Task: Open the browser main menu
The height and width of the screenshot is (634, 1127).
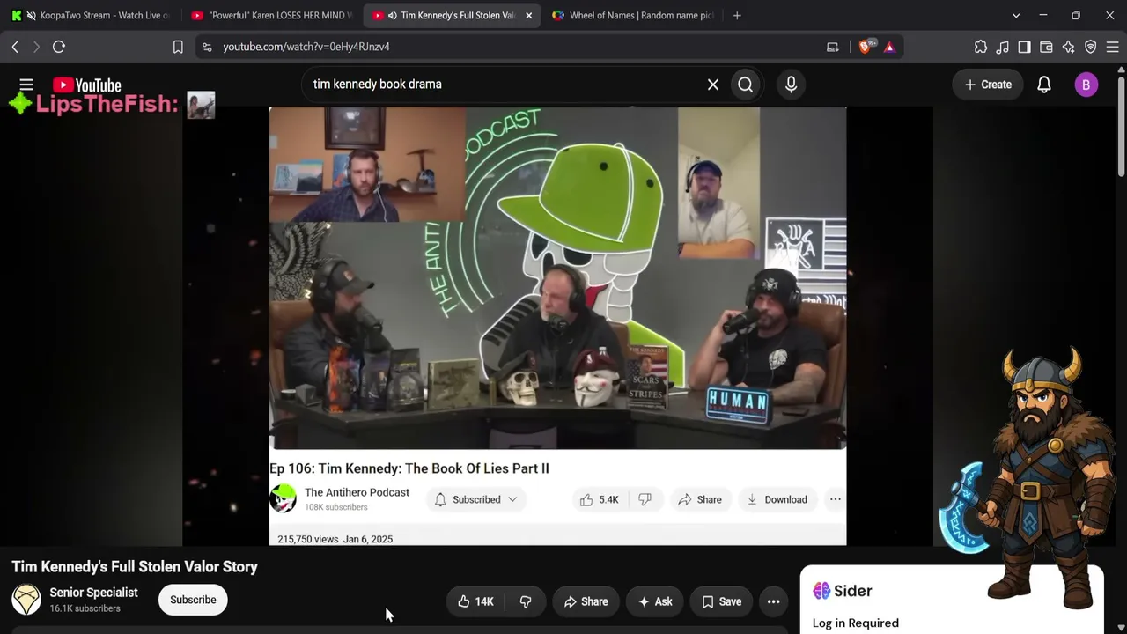Action: tap(1112, 47)
